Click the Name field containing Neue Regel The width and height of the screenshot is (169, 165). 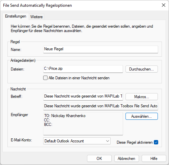(101, 49)
